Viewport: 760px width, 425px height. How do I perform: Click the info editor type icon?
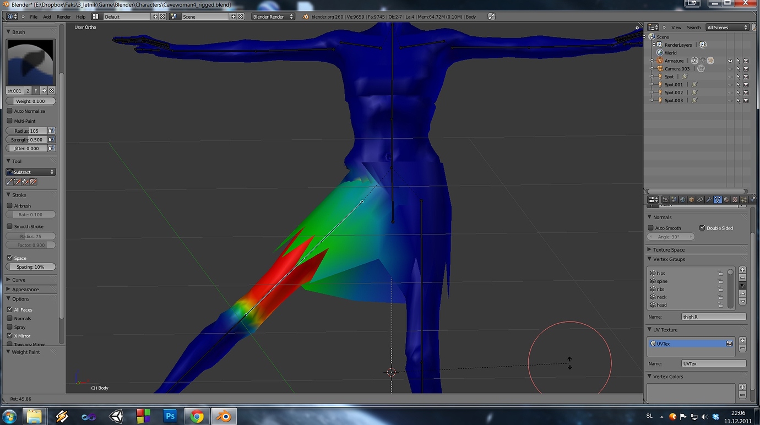[x=12, y=17]
